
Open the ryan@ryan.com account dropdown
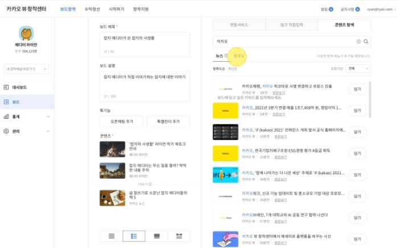381,9
